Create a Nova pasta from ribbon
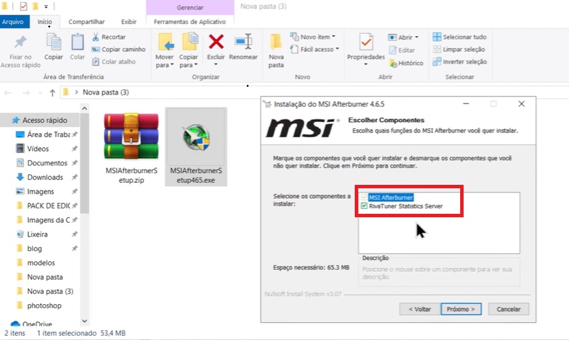 276,50
